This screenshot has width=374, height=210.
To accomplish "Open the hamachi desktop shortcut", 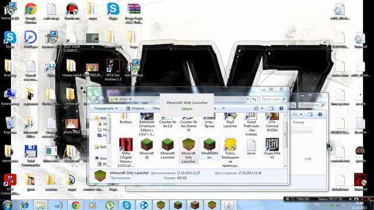I will point(10,11).
